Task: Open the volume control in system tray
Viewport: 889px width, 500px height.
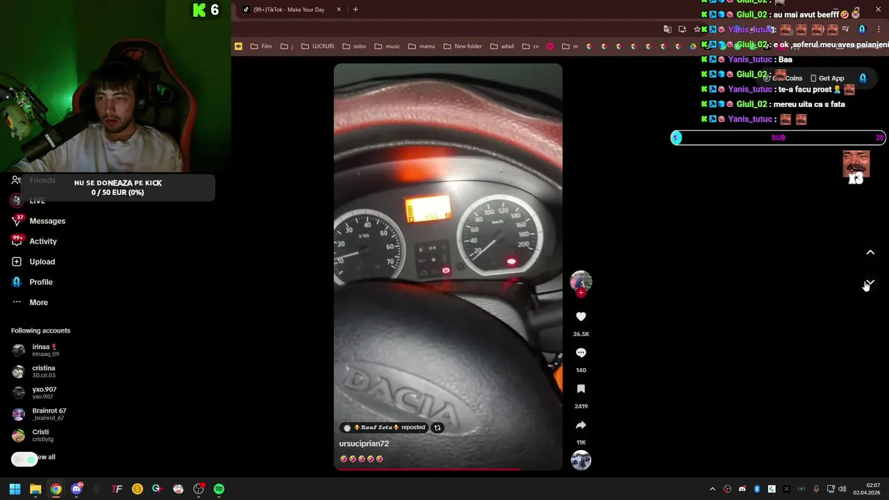Action: (x=842, y=489)
